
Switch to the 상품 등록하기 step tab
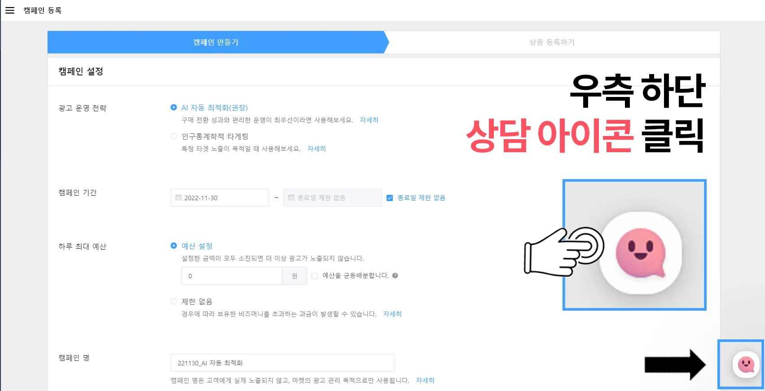click(552, 42)
